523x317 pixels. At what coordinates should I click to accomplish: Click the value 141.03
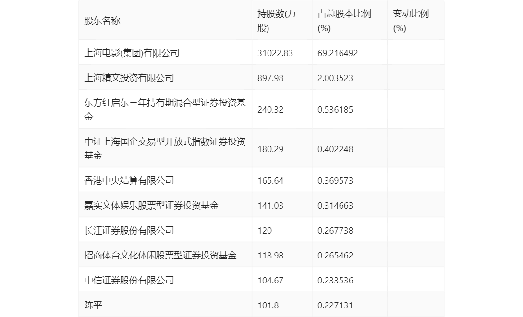pyautogui.click(x=270, y=205)
